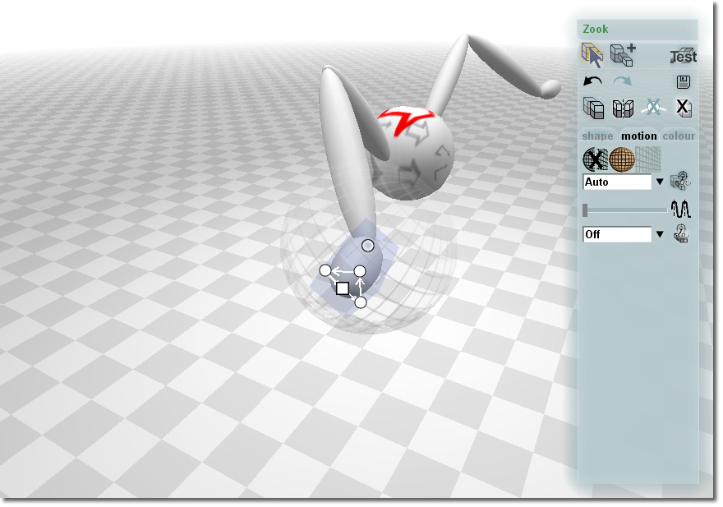Click the motion speed slider handle

click(x=585, y=210)
